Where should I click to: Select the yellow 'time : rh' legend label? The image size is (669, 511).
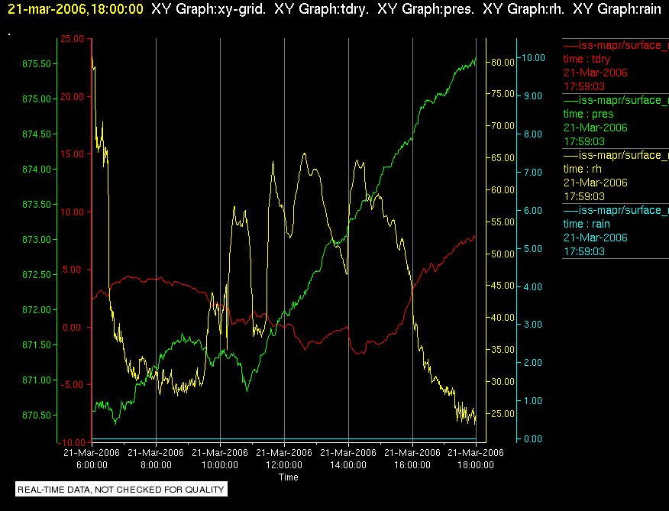pyautogui.click(x=583, y=169)
